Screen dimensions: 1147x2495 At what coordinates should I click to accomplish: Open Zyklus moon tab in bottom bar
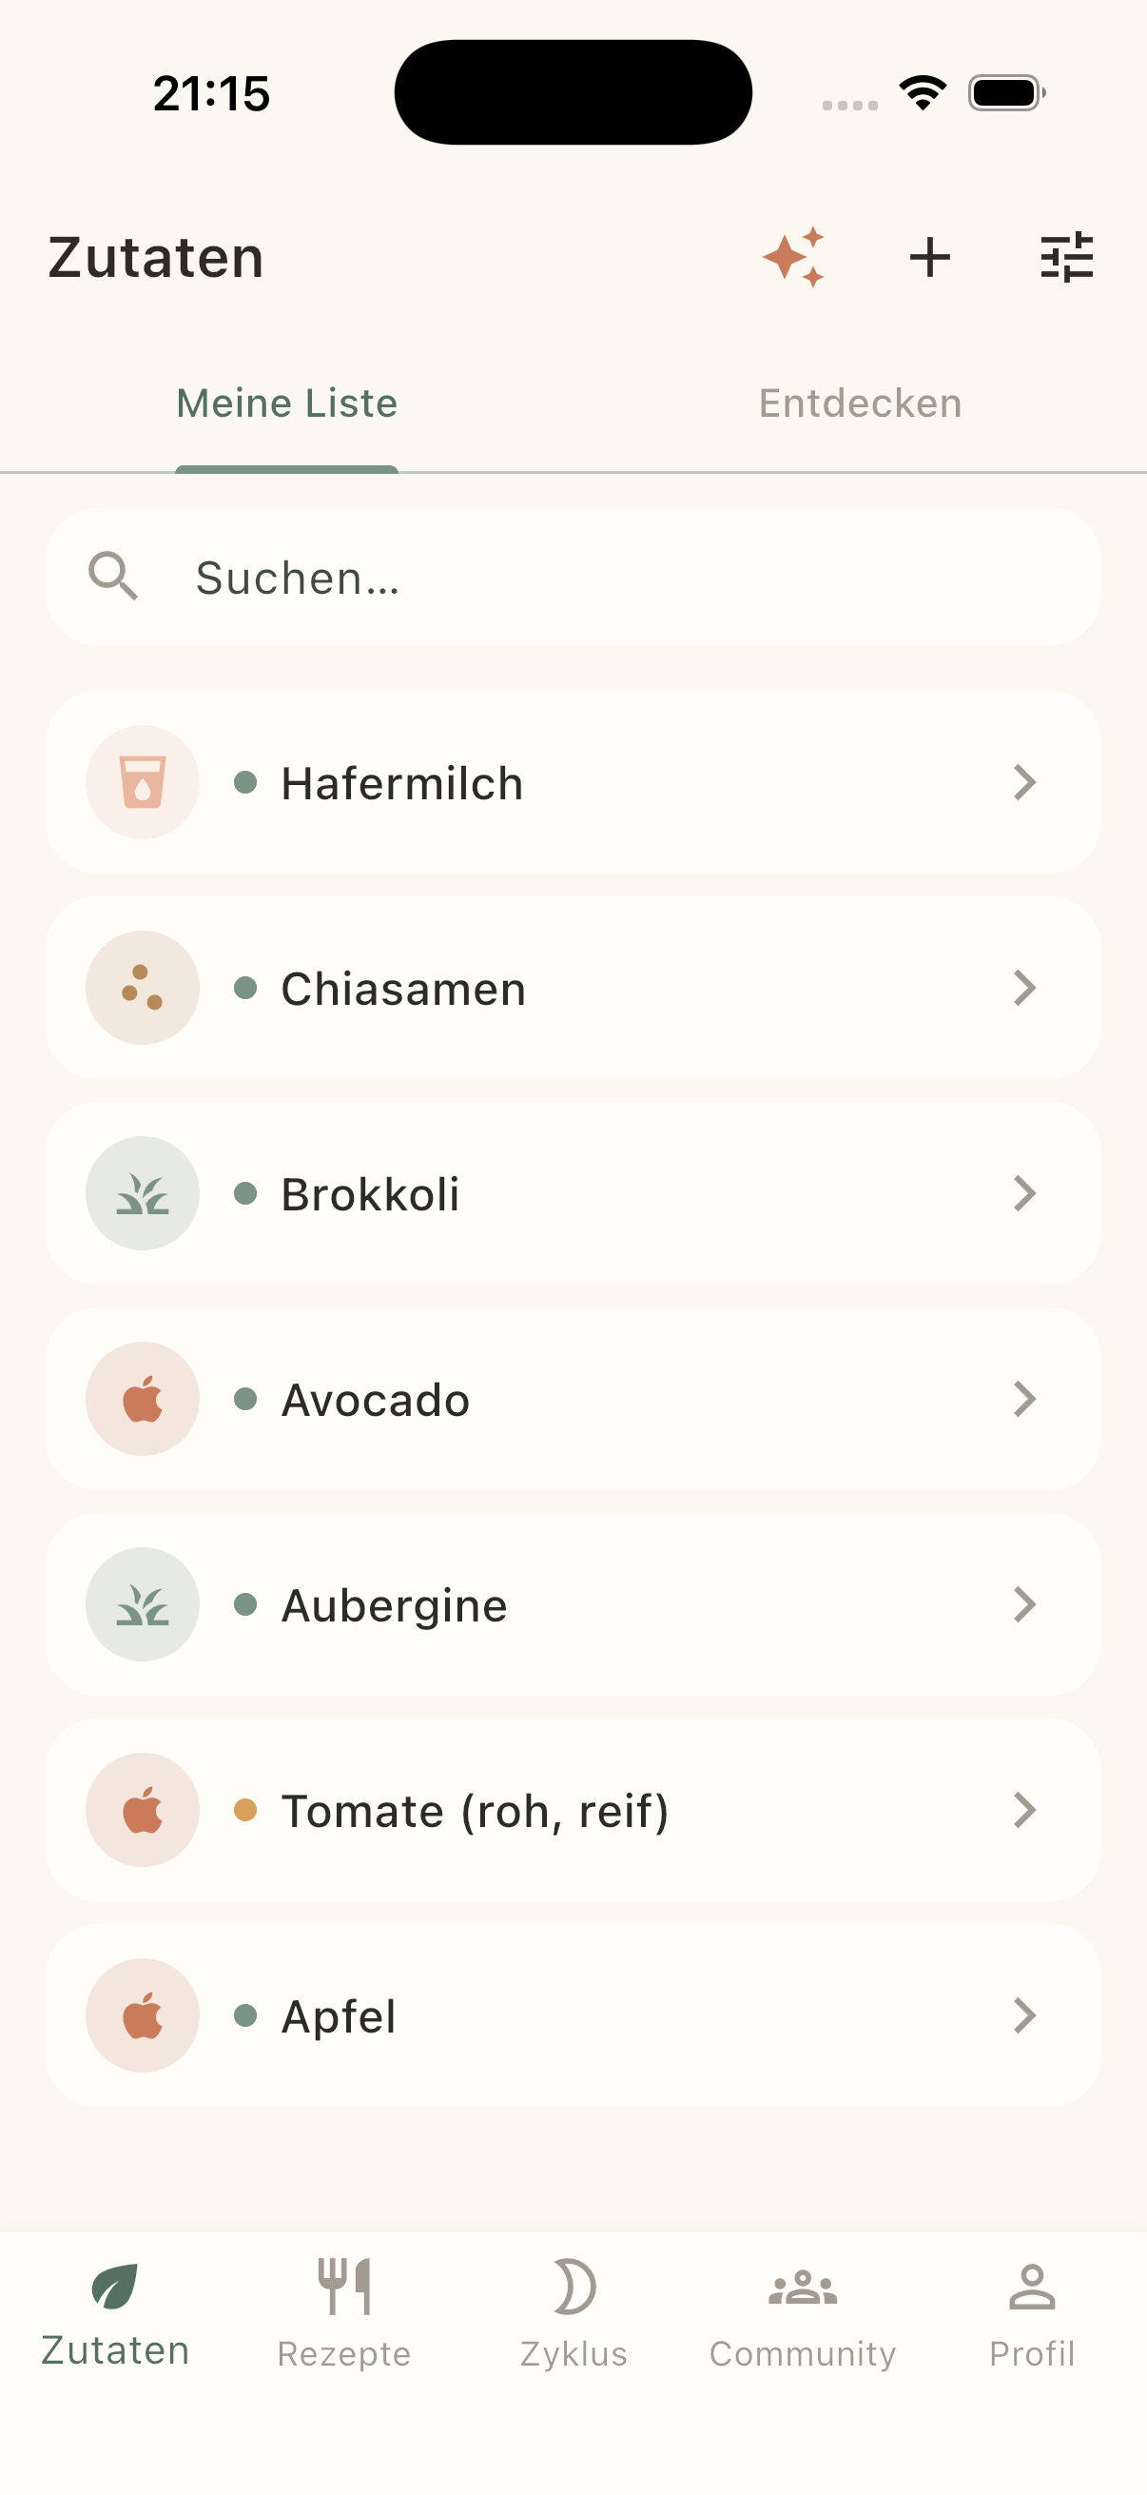pos(574,2315)
